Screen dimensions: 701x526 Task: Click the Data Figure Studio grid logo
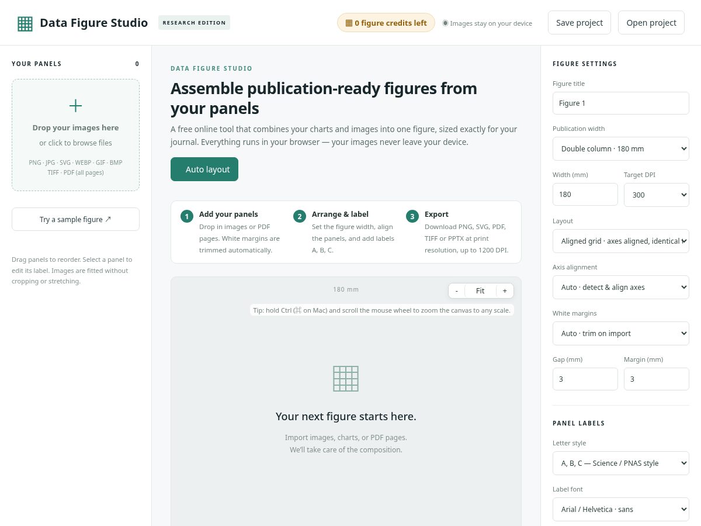click(25, 23)
